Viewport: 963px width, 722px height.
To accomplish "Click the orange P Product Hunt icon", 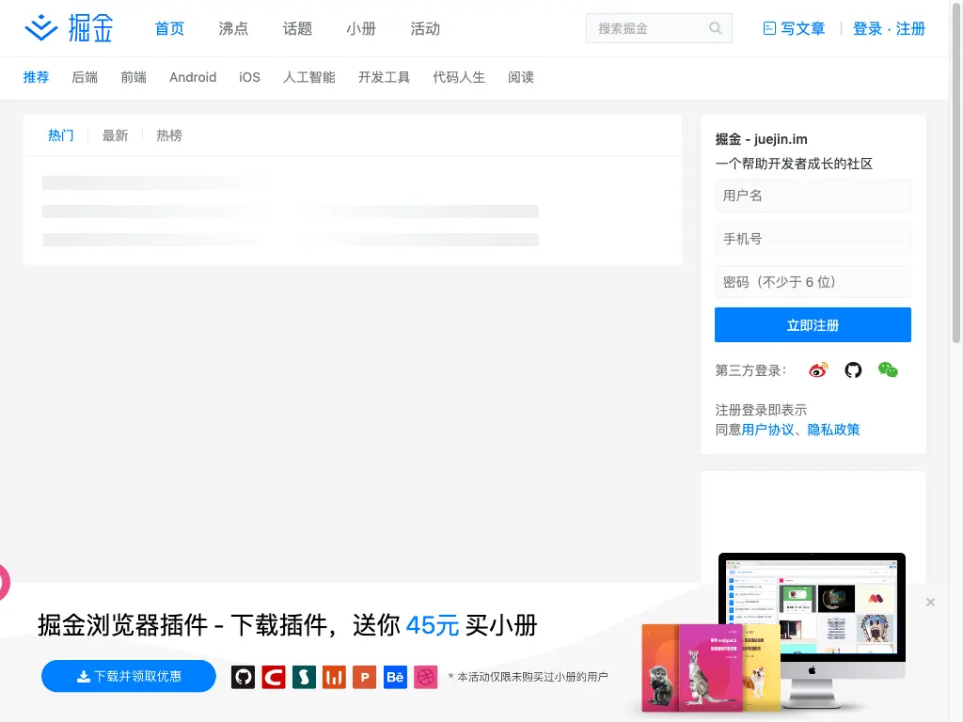I will [x=364, y=677].
